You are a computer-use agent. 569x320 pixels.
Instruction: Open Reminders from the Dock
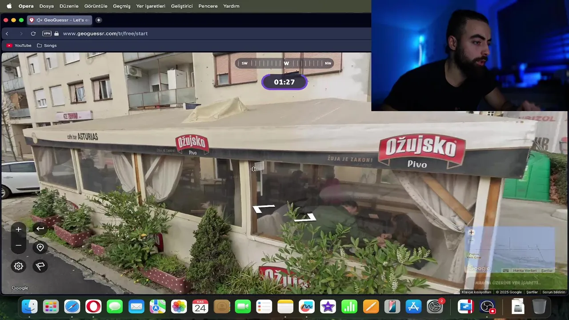point(264,307)
